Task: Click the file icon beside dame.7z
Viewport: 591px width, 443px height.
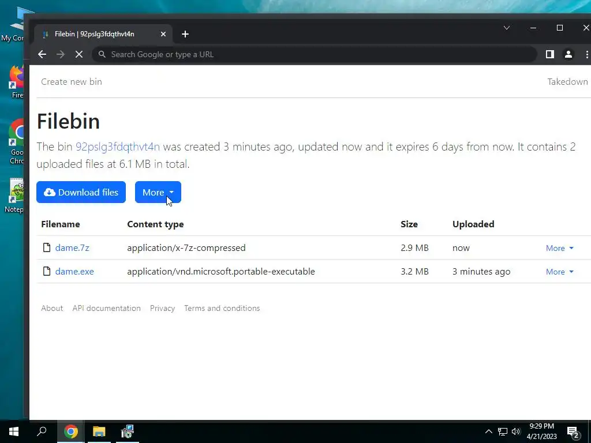Action: tap(47, 247)
